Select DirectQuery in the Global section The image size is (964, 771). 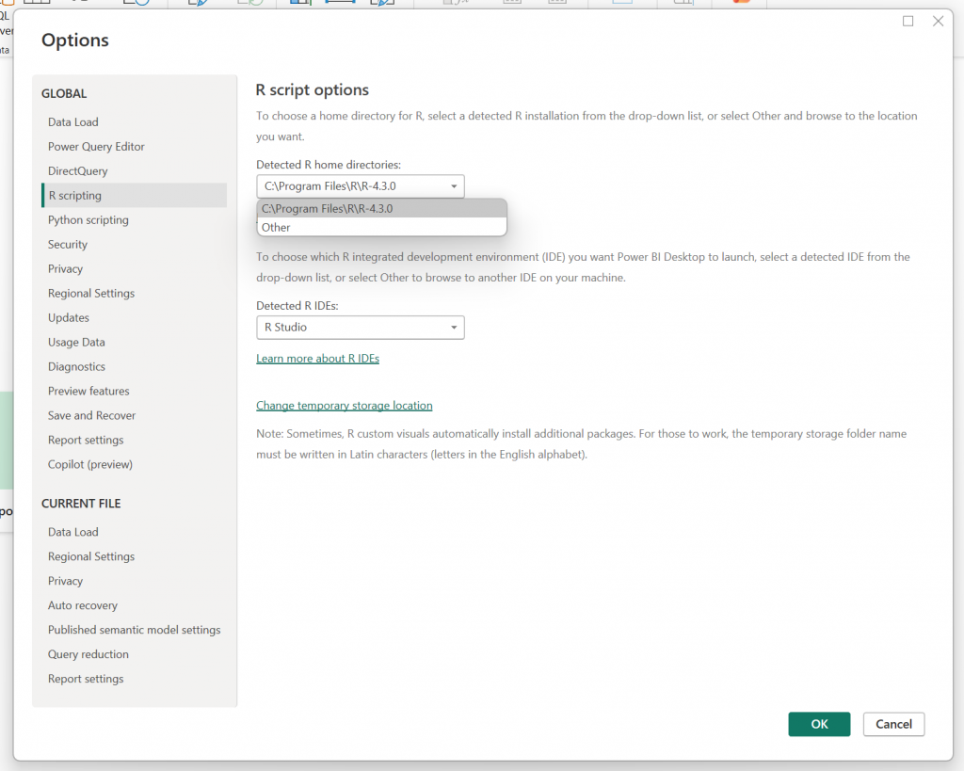pos(78,171)
